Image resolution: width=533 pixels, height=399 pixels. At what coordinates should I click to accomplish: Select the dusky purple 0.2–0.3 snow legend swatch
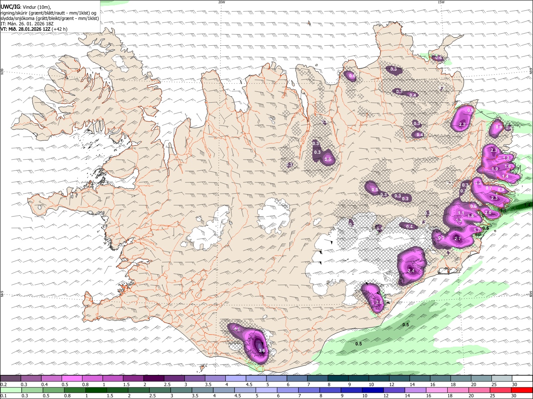click(x=11, y=378)
